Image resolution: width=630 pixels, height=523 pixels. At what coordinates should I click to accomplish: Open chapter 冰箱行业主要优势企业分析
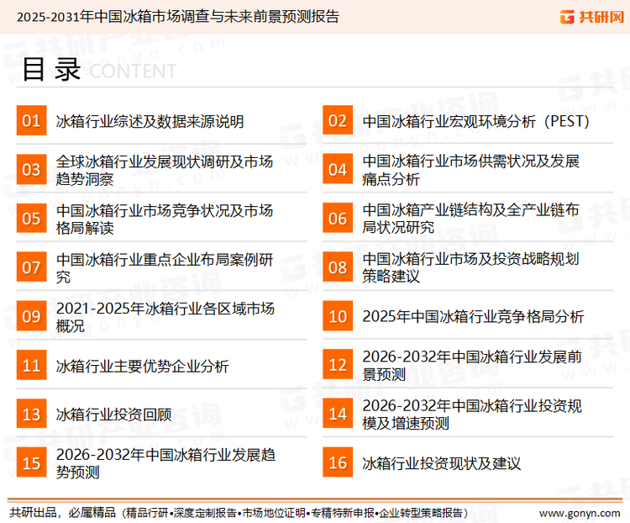click(142, 366)
